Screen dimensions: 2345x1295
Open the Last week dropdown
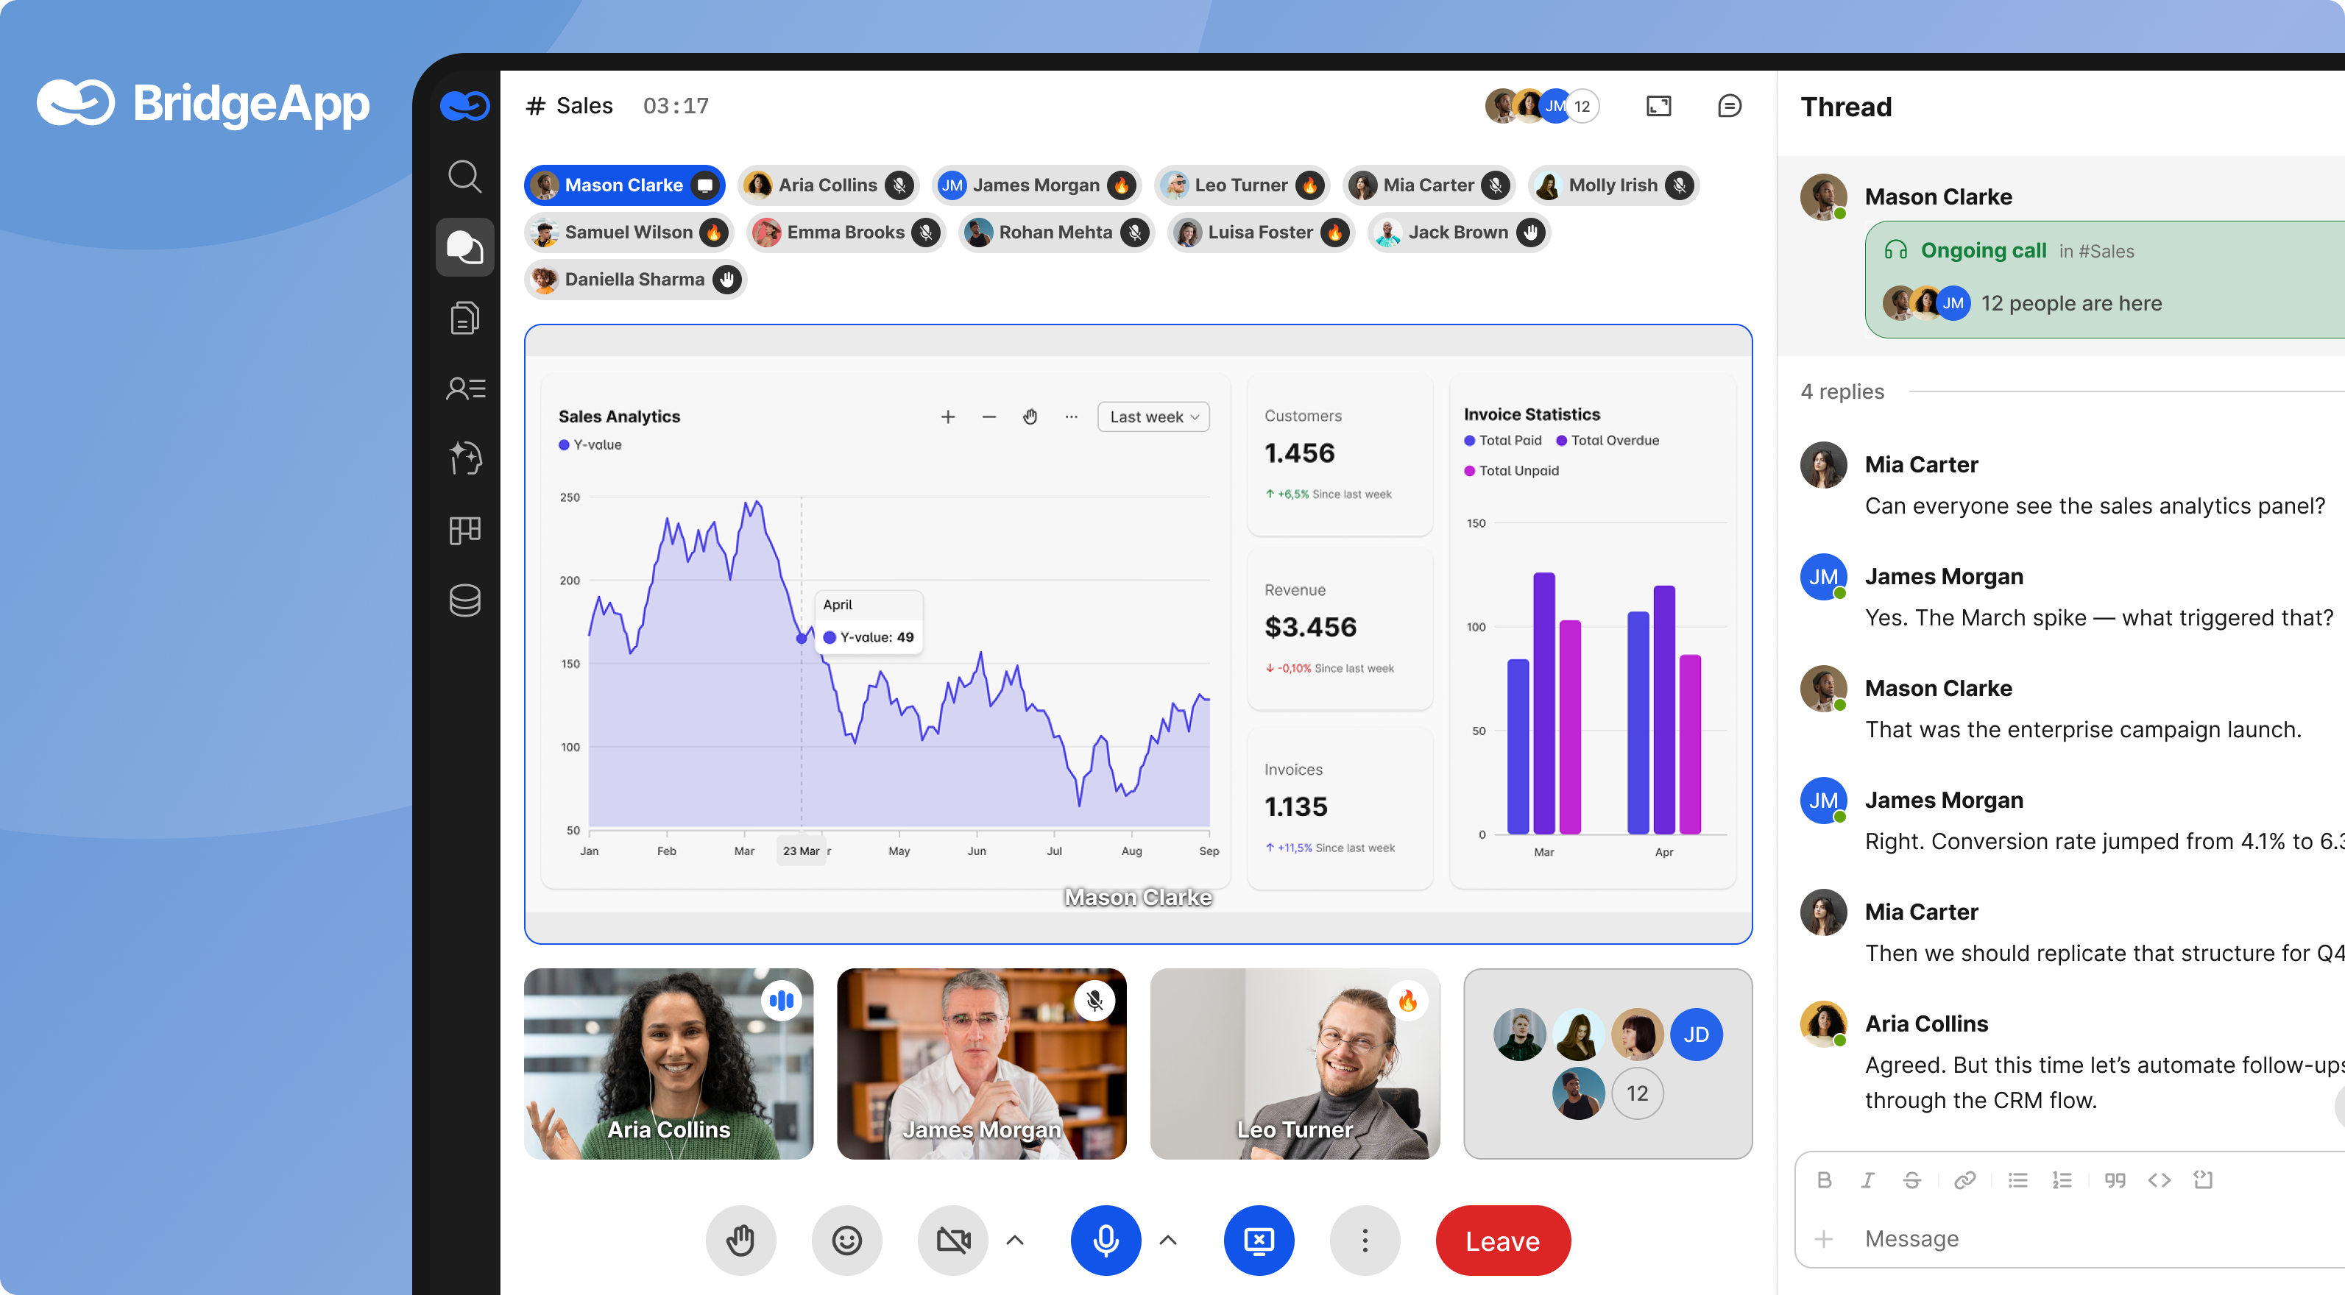[x=1153, y=416]
